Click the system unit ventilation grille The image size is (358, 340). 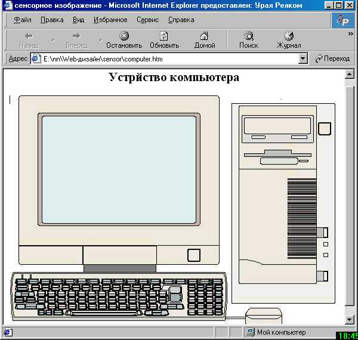click(302, 218)
